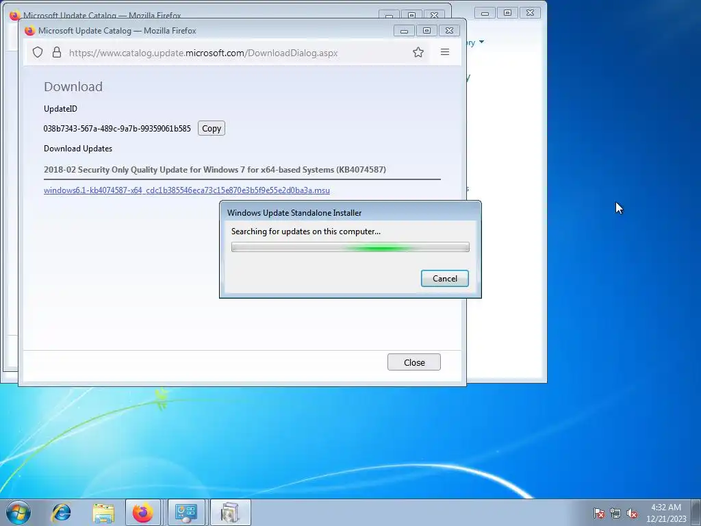Screen dimensions: 701x526
Task: Click the muted volume tray icon
Action: (632, 513)
